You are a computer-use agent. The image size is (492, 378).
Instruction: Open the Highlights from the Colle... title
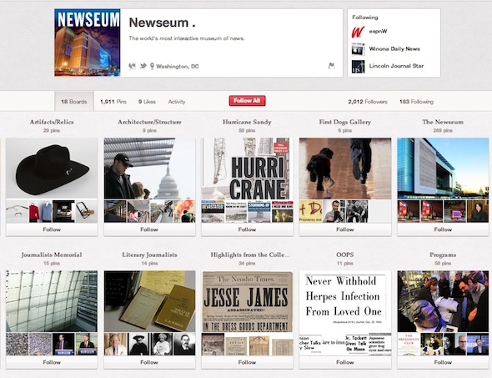pos(250,255)
